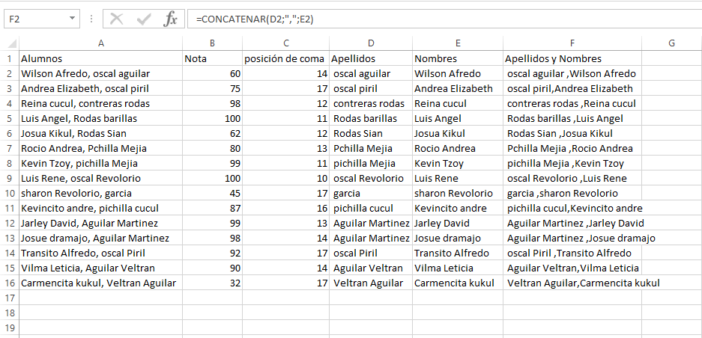Select column G header

click(671, 43)
